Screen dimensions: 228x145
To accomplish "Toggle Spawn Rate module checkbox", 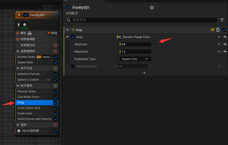I will (x=55, y=63).
